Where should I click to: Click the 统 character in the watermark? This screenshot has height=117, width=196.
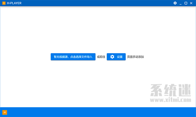pyautogui.click(x=171, y=90)
